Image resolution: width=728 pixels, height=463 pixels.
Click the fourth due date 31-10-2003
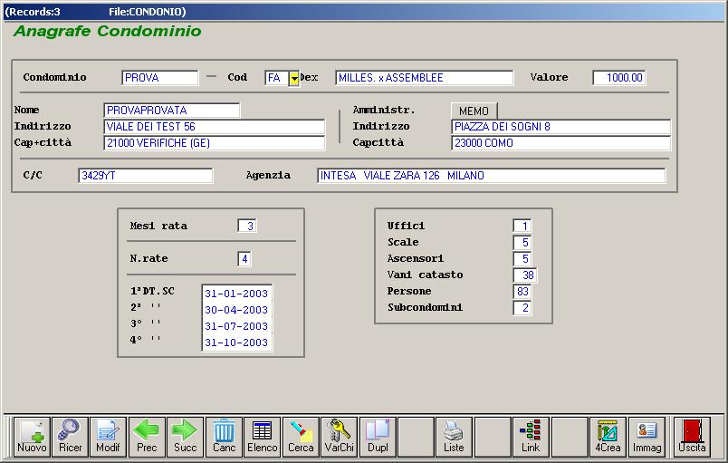tap(236, 342)
